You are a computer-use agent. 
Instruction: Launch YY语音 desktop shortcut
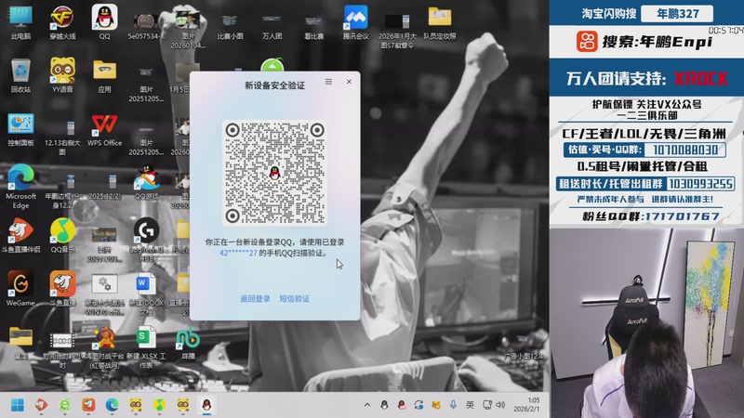coord(62,76)
